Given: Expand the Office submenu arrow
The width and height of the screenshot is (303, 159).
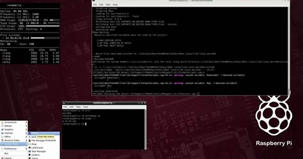Looking at the screenshot, I should point(26,137).
